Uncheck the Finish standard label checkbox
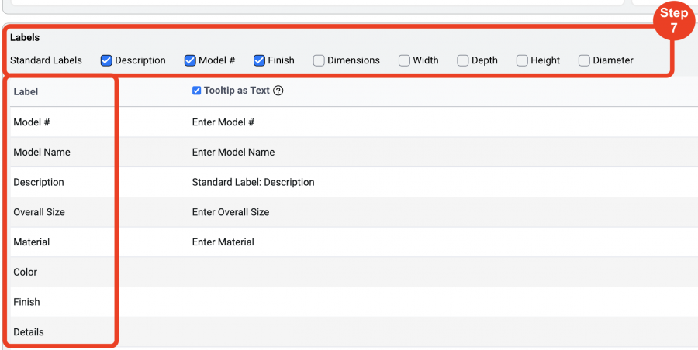Viewport: 698px width, 350px height. coord(260,60)
